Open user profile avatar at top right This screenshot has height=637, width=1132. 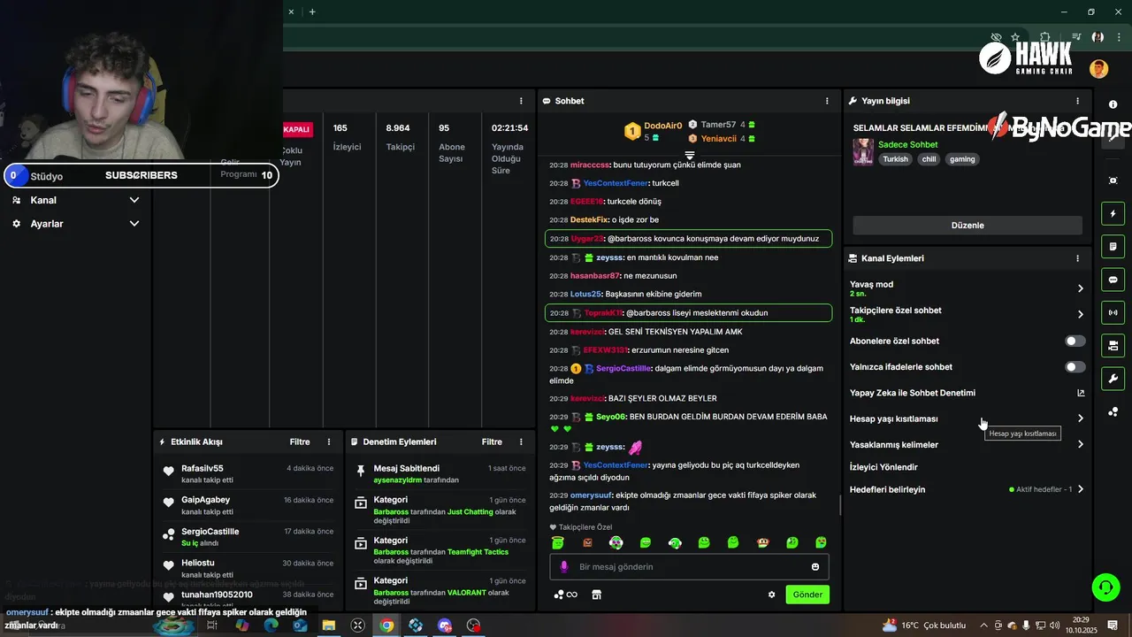1099,69
